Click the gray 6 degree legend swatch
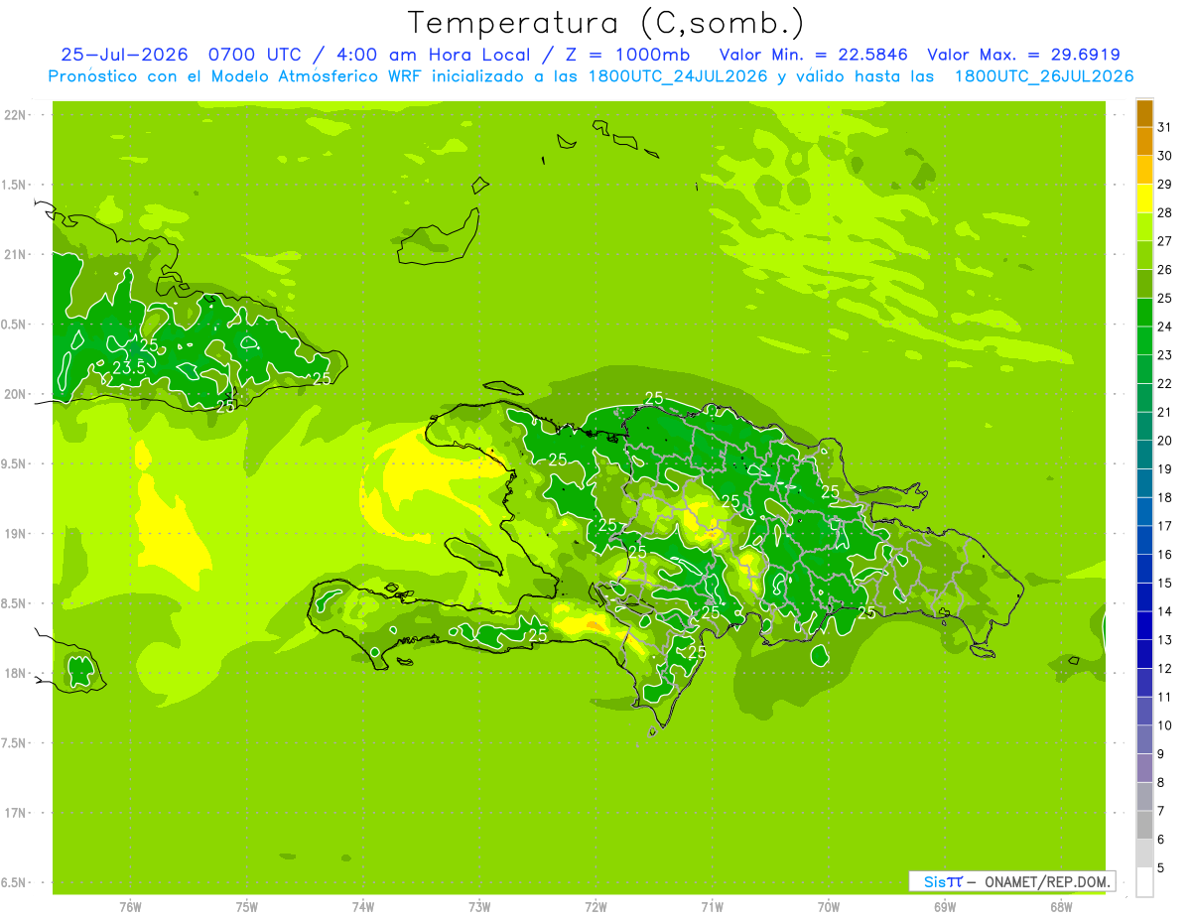The height and width of the screenshot is (920, 1191). click(1144, 825)
